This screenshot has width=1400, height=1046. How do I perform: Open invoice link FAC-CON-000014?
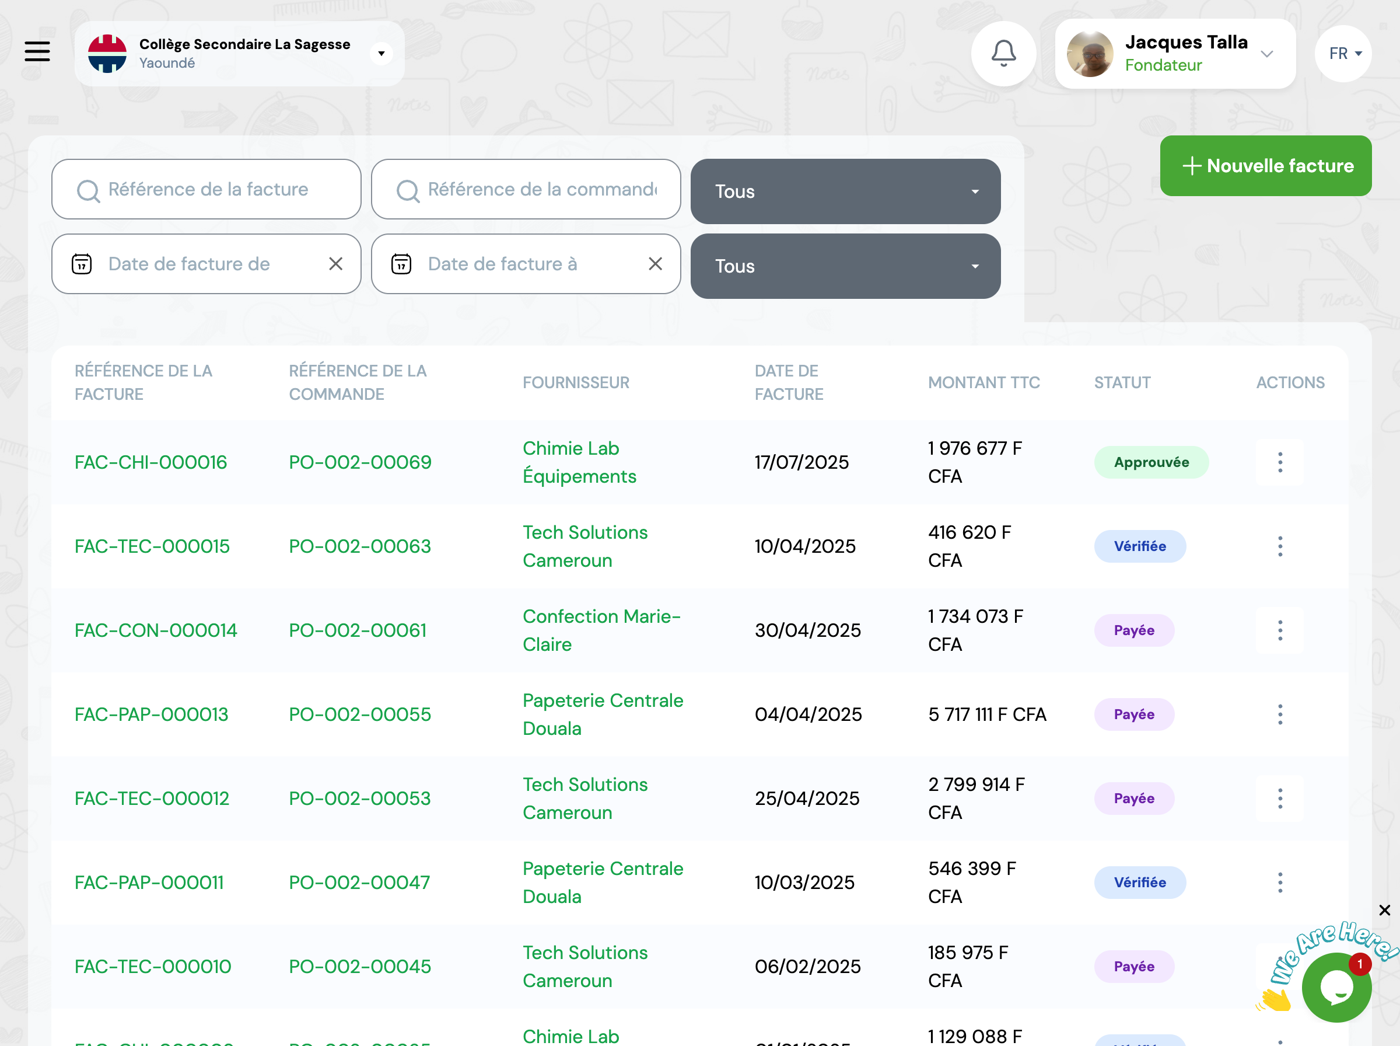coord(156,630)
